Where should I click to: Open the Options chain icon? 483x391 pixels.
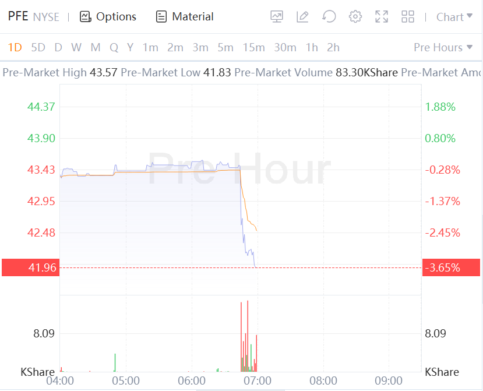coord(86,17)
